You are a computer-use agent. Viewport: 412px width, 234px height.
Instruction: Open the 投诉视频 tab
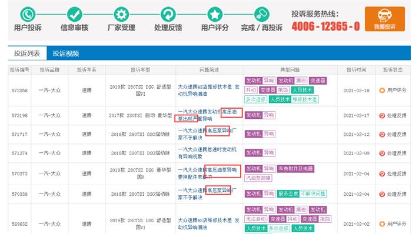coord(66,54)
